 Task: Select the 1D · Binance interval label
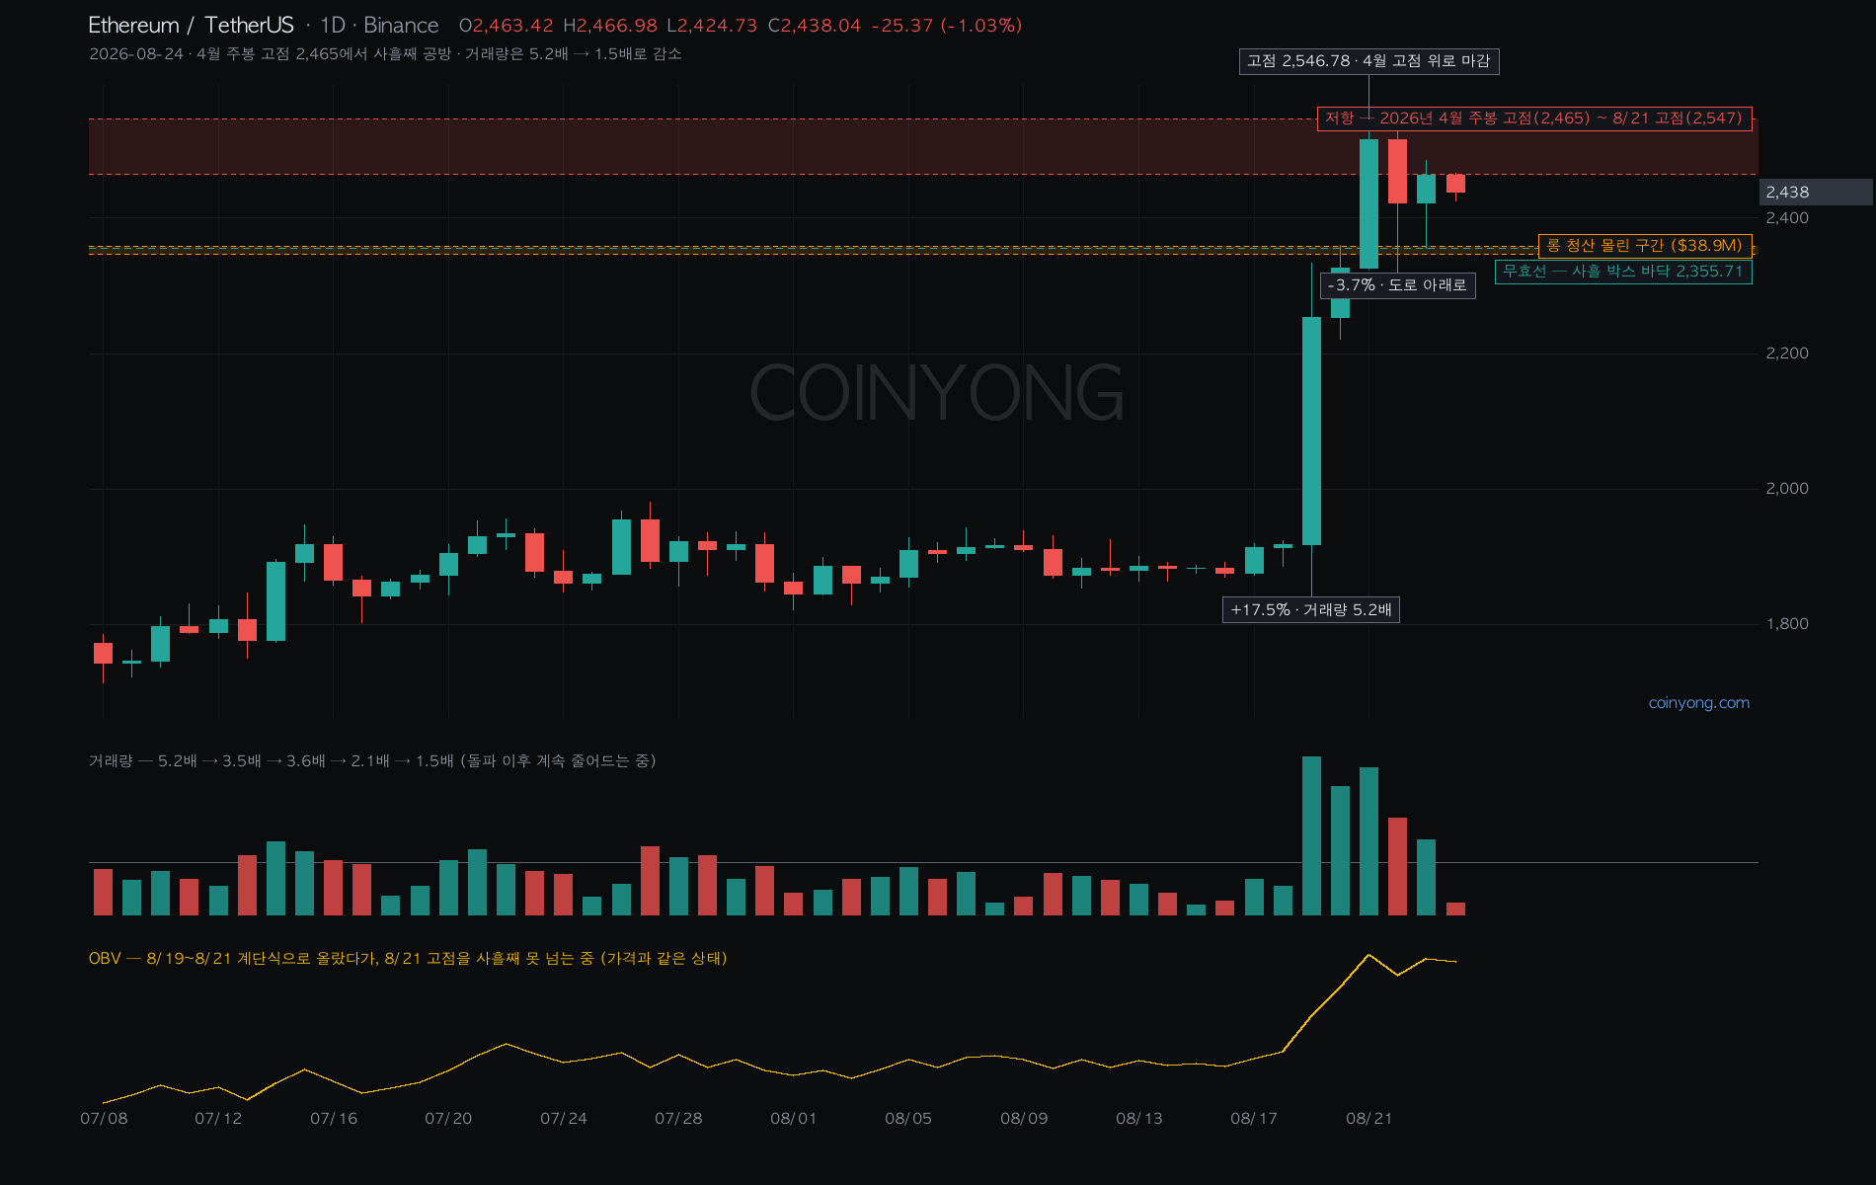pyautogui.click(x=379, y=26)
